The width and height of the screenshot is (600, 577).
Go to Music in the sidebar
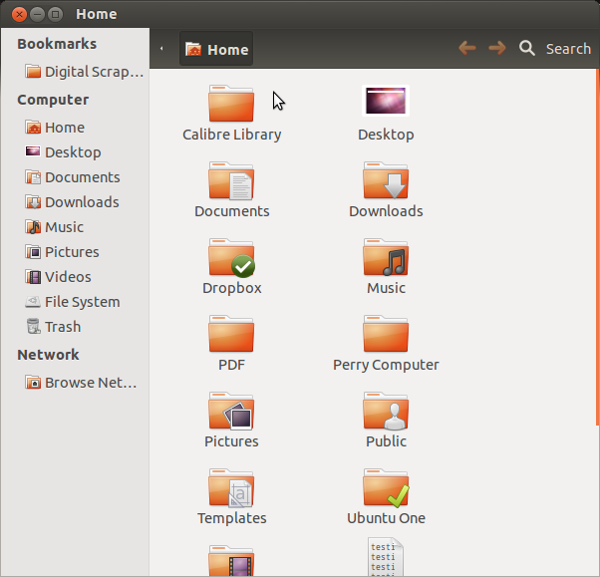point(54,227)
